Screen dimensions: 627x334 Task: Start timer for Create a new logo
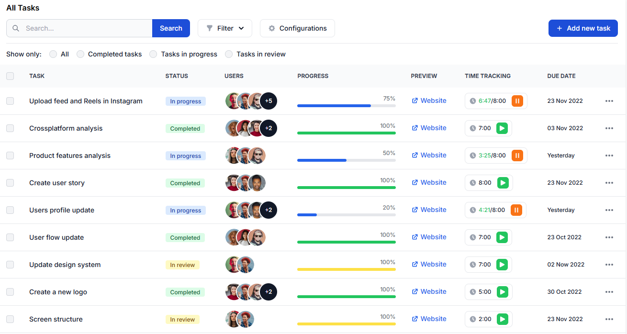point(502,292)
